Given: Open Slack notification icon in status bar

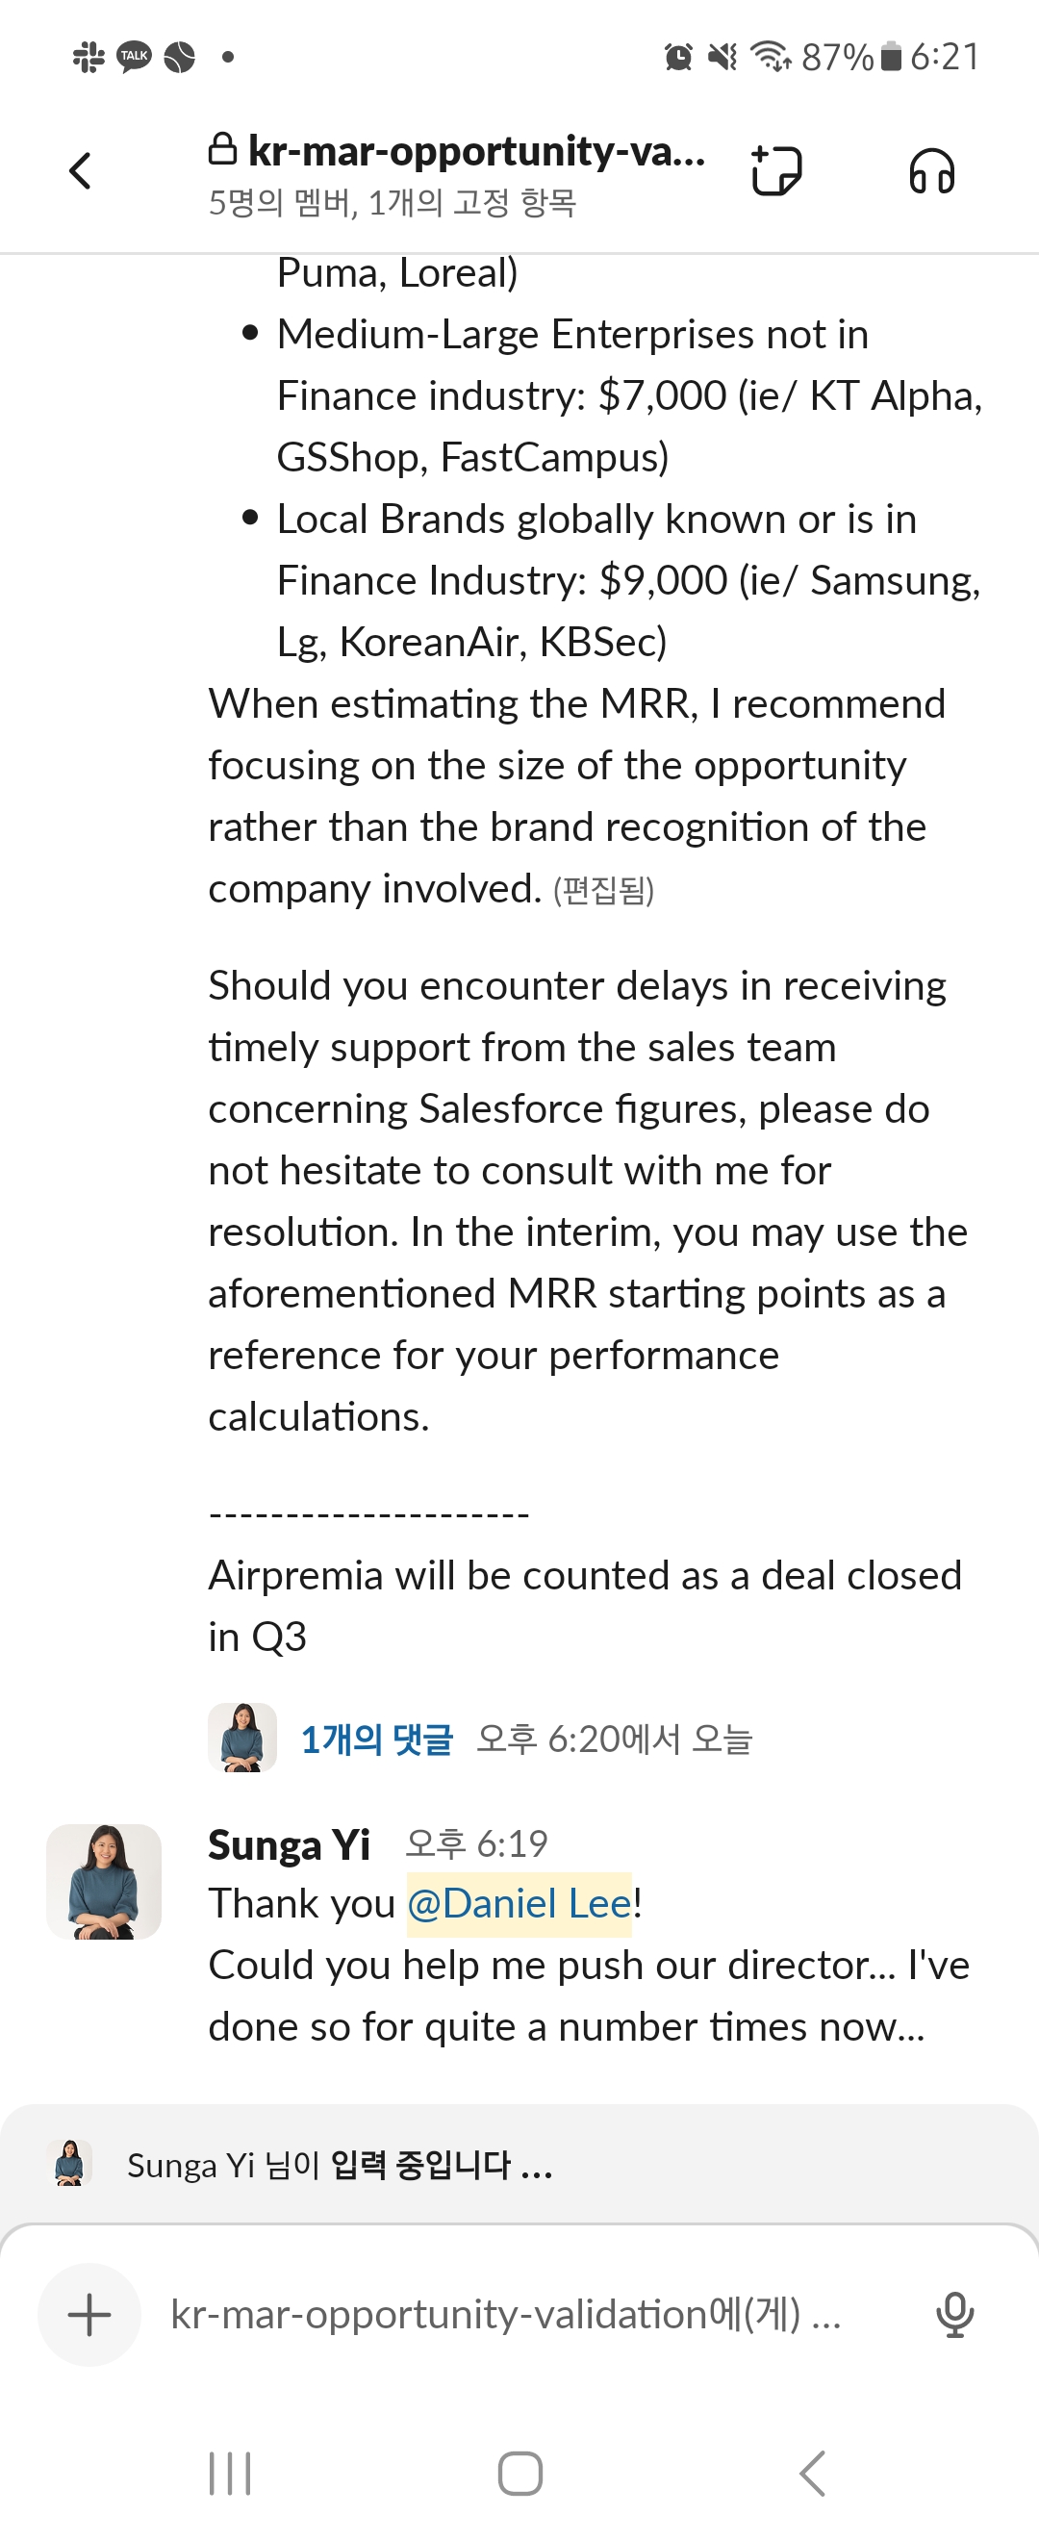Looking at the screenshot, I should (x=89, y=57).
